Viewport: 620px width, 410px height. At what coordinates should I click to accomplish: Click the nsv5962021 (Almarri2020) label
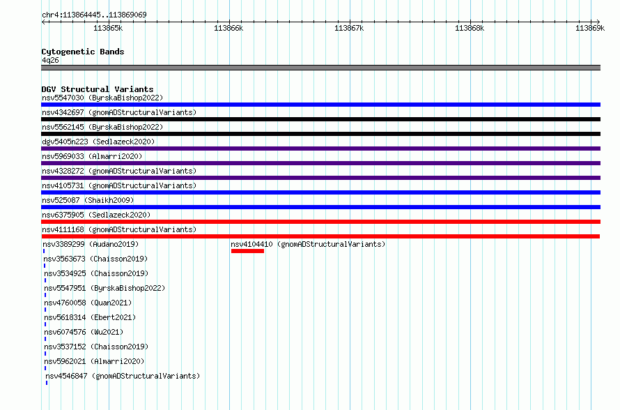click(94, 361)
